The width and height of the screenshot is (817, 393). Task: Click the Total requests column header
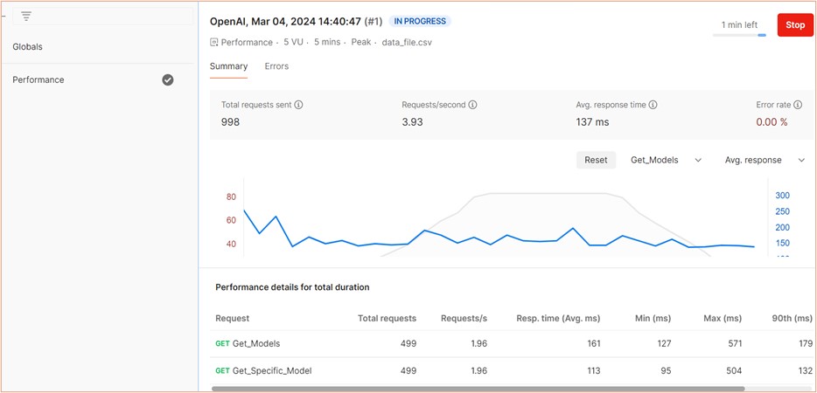tap(387, 318)
